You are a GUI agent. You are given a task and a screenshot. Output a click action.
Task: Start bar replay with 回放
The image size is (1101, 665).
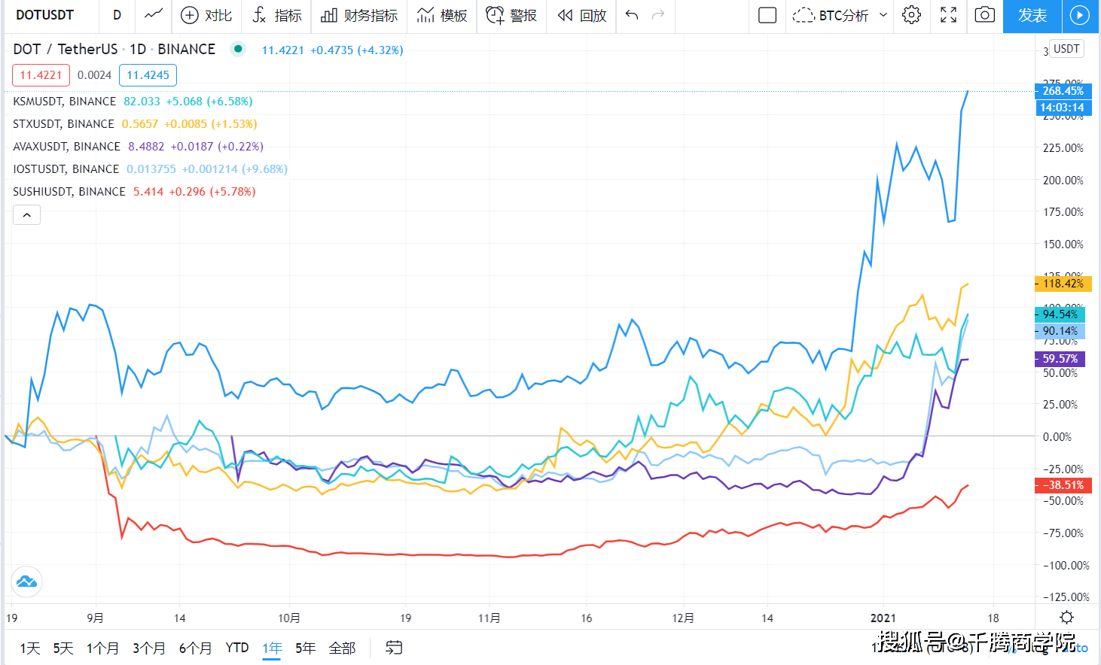pos(581,15)
